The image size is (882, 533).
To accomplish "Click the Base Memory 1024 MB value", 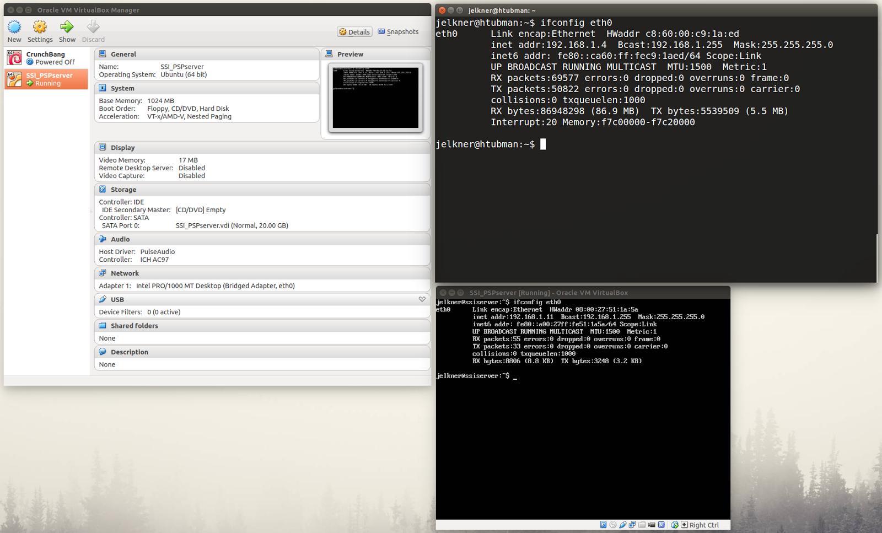I will coord(160,101).
